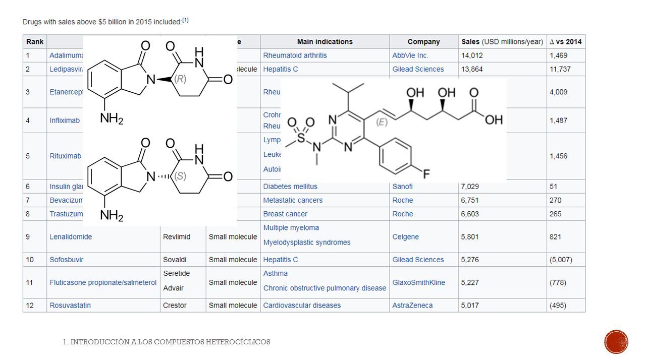Select the sales value 7,029

coord(470,187)
